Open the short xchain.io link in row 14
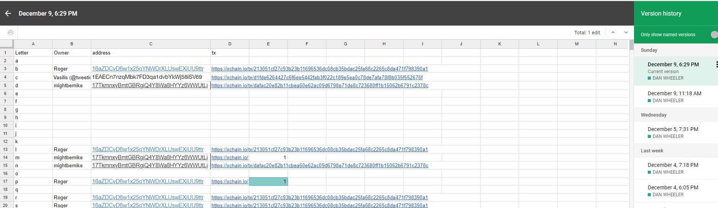 click(230, 157)
